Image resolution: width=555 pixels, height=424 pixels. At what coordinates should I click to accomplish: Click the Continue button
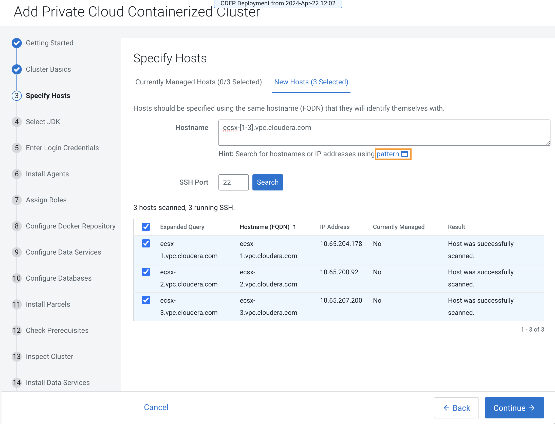(x=514, y=408)
